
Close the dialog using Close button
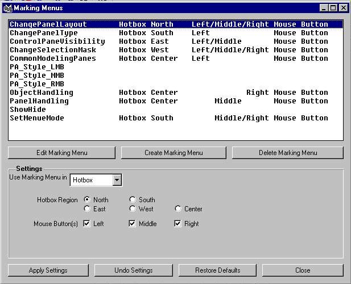tap(303, 270)
